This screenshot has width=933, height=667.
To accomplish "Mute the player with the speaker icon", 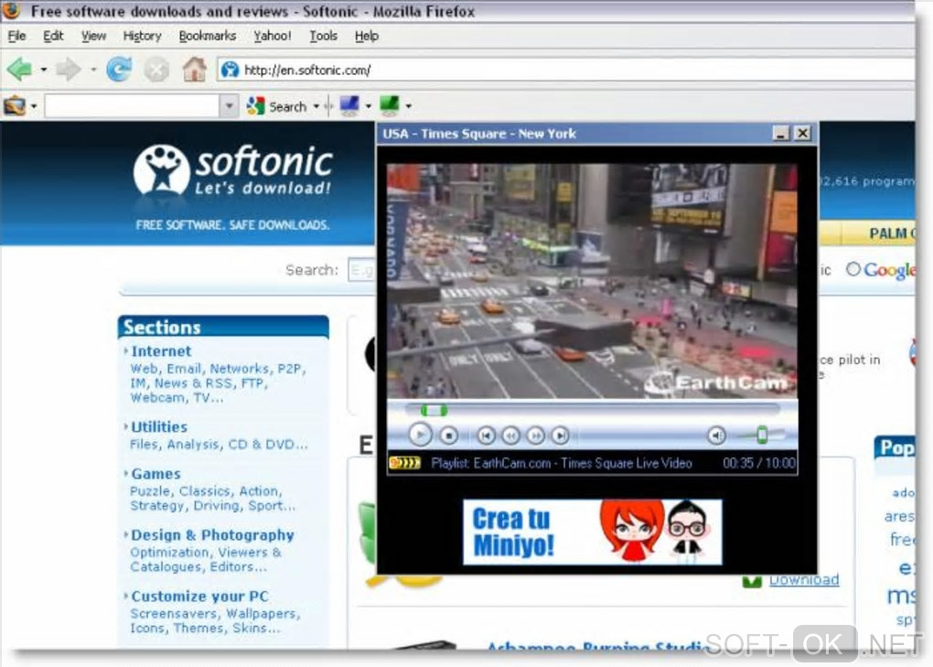I will (x=717, y=436).
